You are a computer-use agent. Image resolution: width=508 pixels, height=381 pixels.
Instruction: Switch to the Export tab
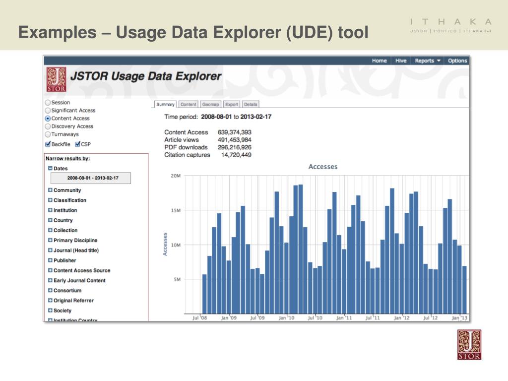[232, 104]
